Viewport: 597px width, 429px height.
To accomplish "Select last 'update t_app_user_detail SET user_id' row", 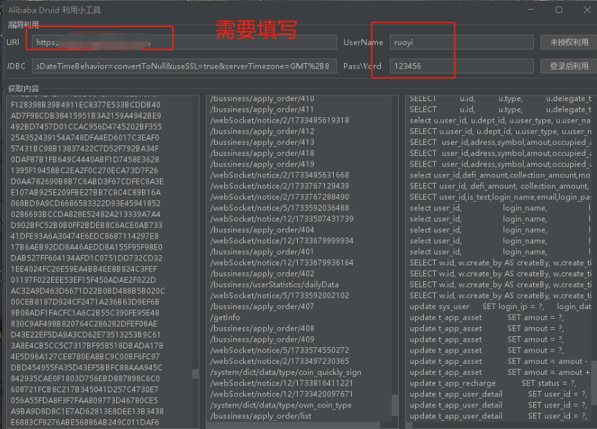I will pyautogui.click(x=500, y=416).
